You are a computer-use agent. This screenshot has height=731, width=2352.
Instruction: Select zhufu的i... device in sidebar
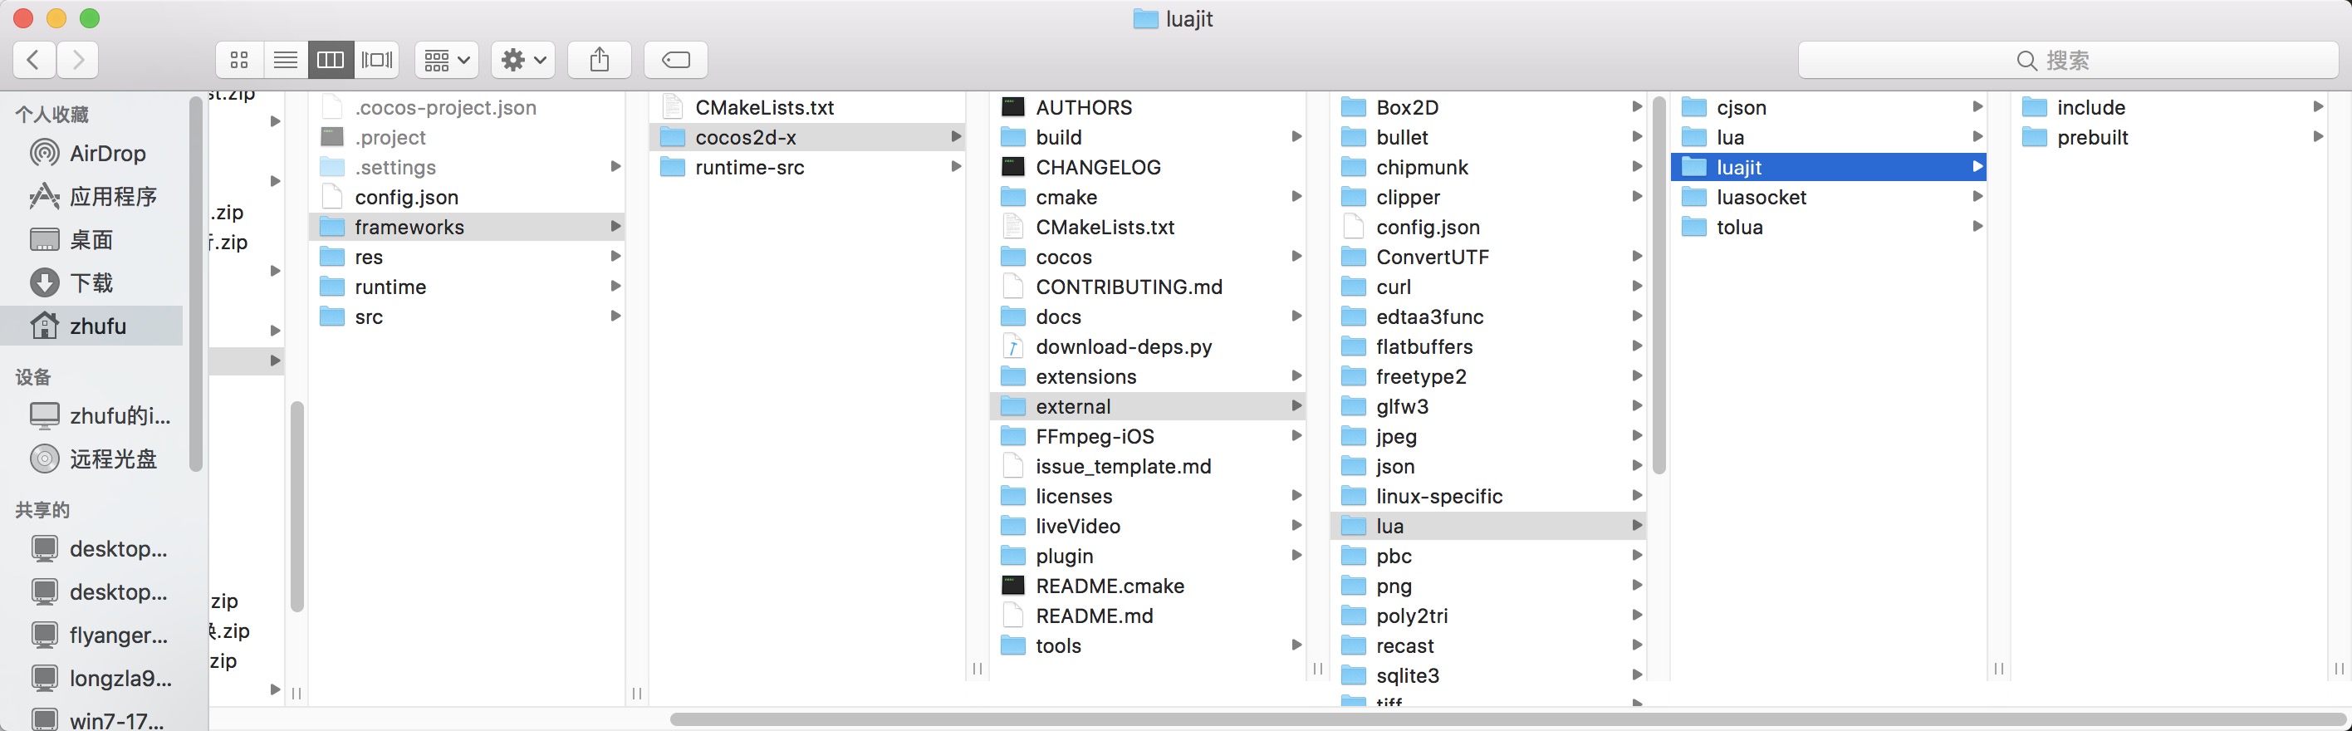(91, 415)
